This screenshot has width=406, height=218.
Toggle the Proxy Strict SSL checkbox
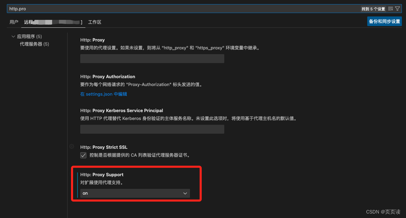(83, 155)
